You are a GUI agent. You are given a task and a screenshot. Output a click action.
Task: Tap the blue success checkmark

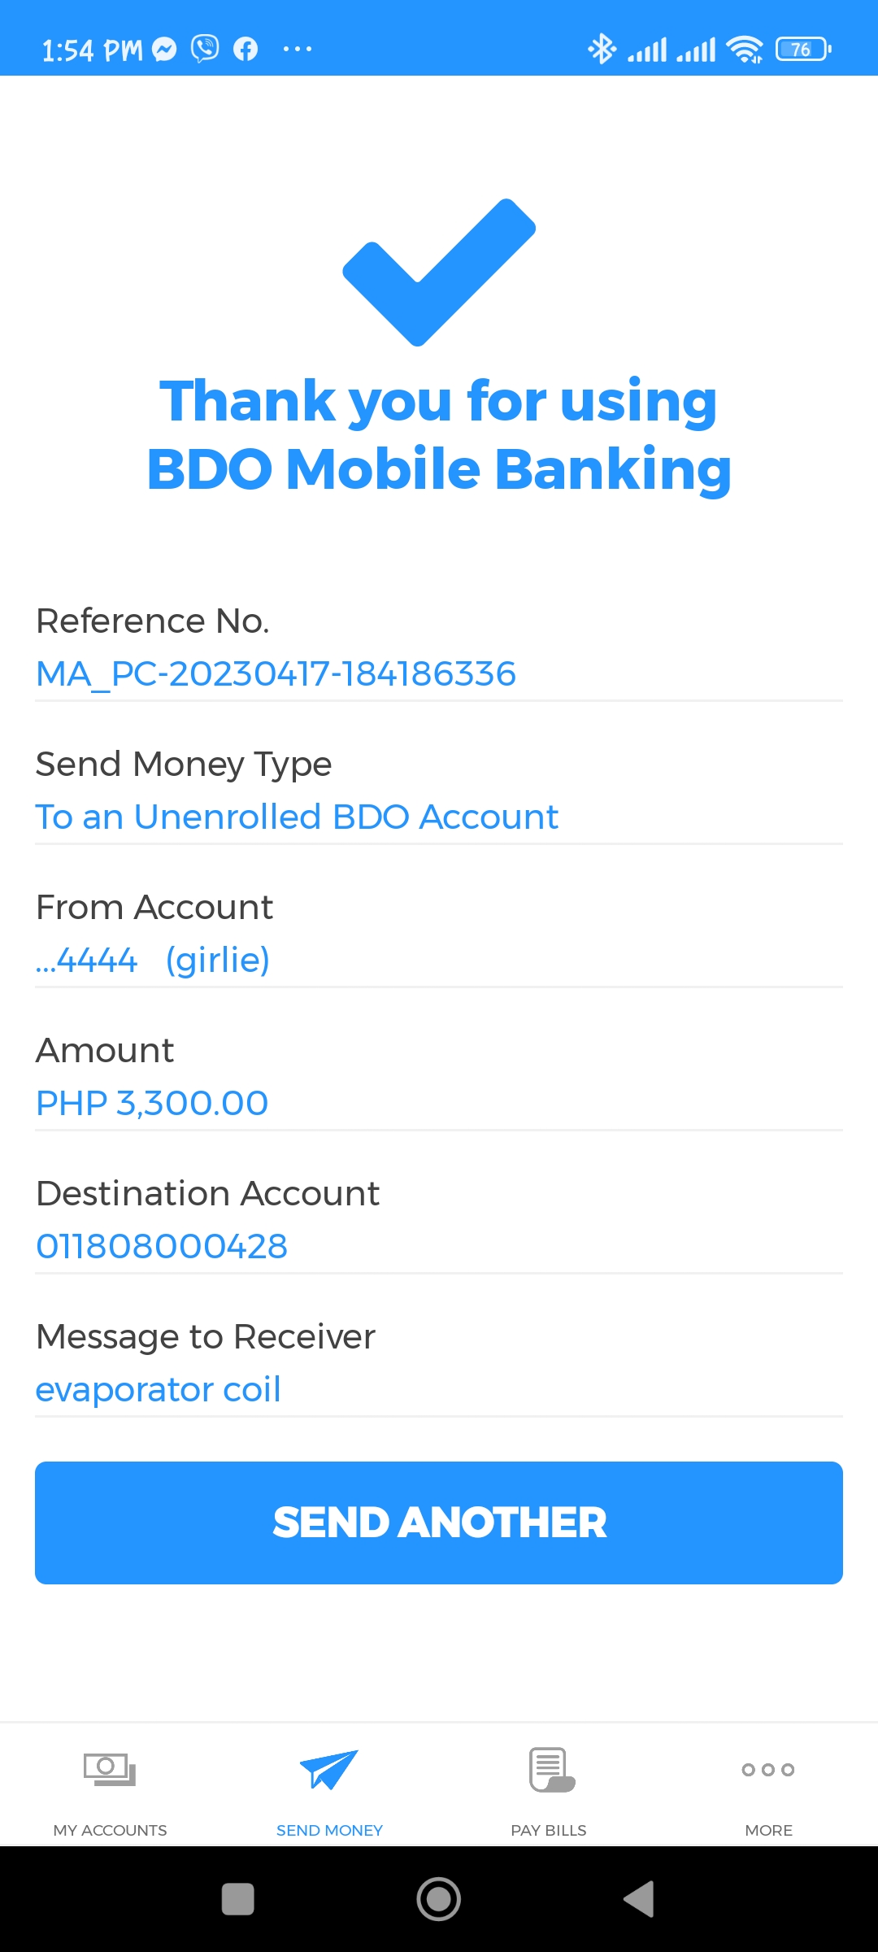click(439, 272)
